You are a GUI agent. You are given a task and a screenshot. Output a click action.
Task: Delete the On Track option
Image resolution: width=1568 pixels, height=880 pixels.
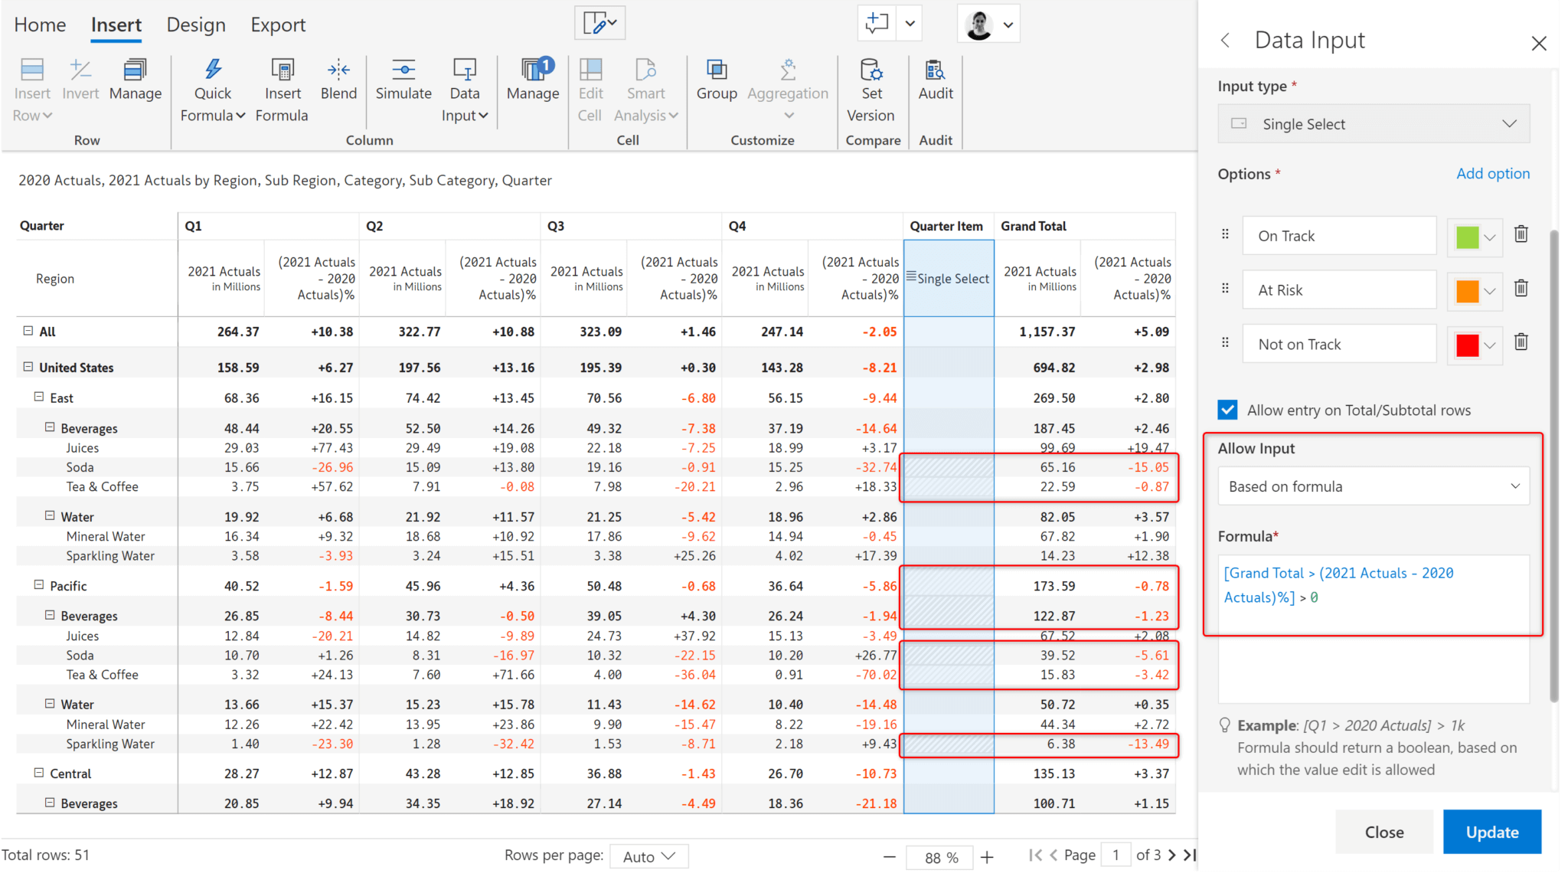tap(1521, 235)
